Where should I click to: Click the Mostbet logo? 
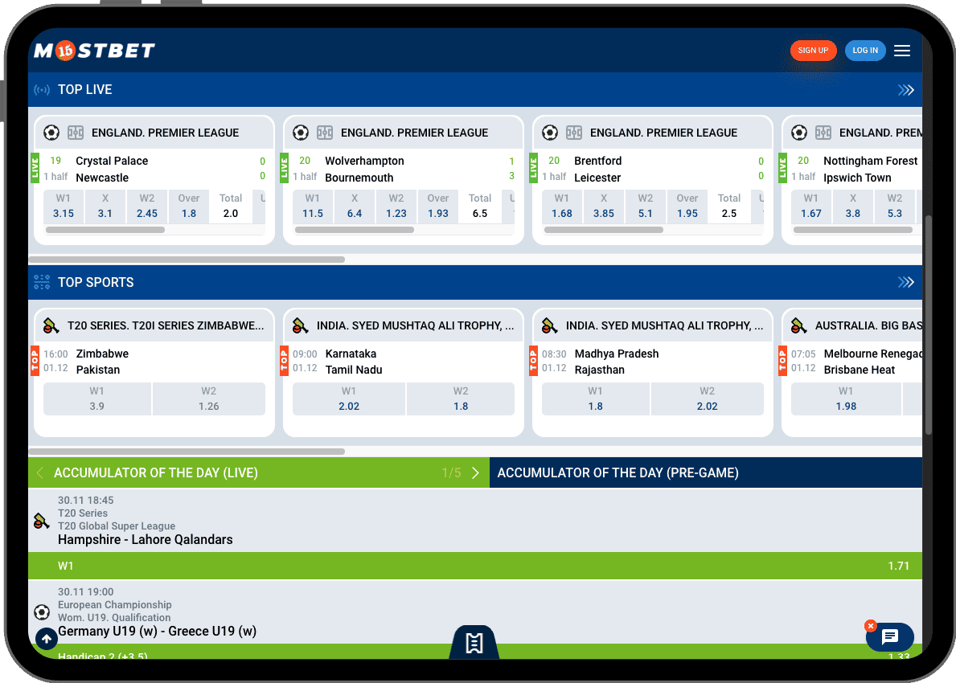click(x=94, y=51)
